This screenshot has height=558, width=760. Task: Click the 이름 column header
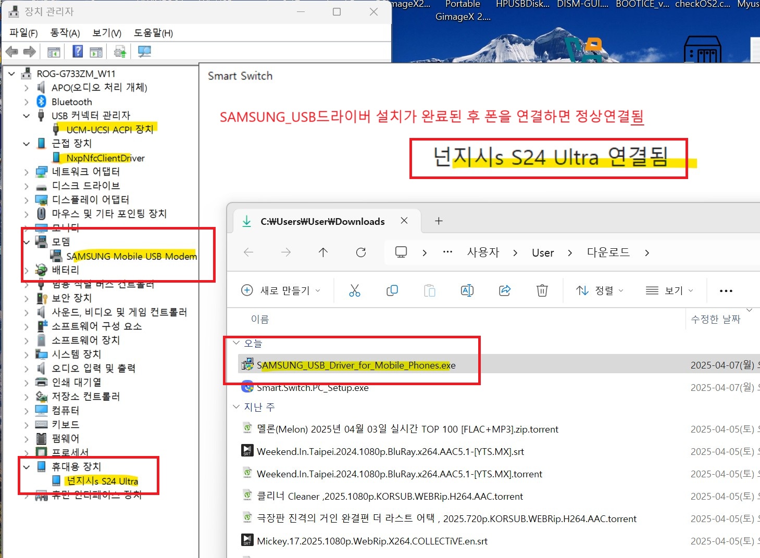pyautogui.click(x=260, y=319)
